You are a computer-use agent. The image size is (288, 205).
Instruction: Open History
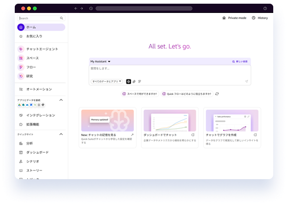[259, 18]
